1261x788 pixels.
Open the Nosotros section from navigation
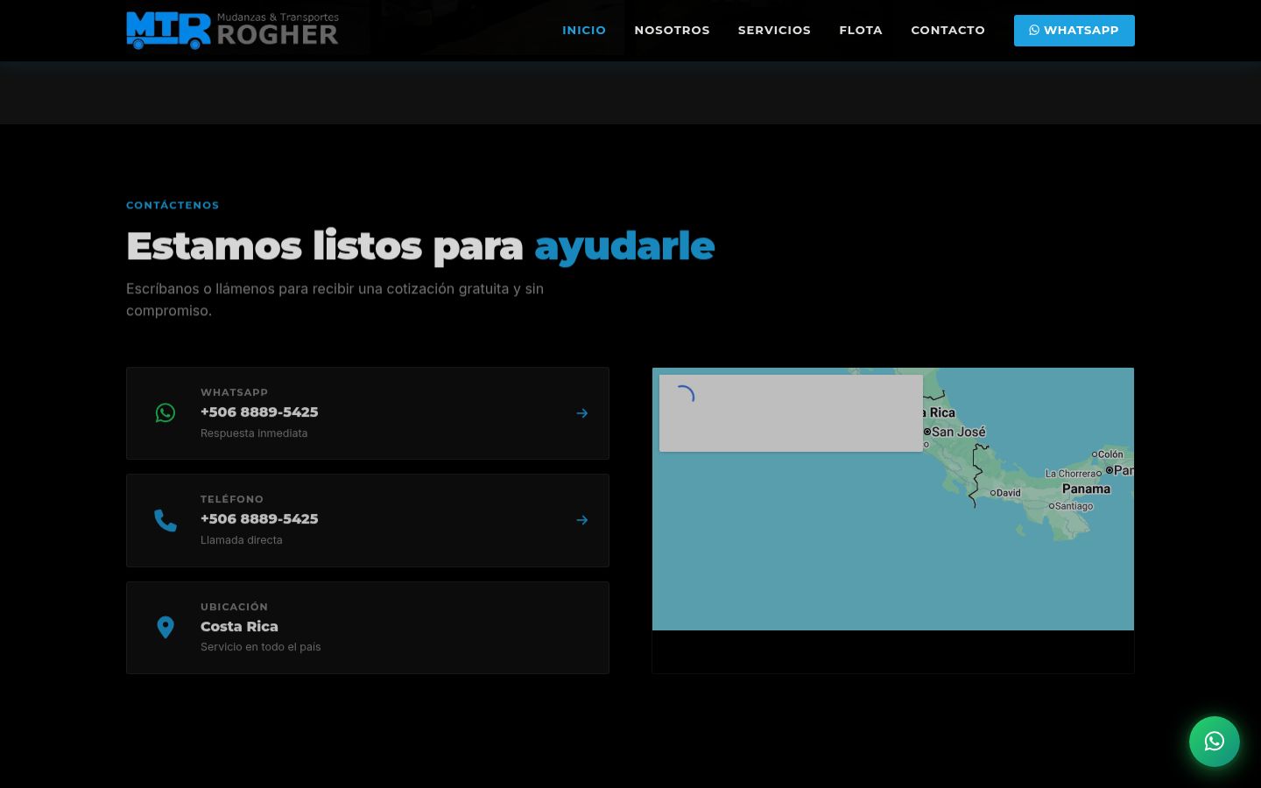pos(672,30)
